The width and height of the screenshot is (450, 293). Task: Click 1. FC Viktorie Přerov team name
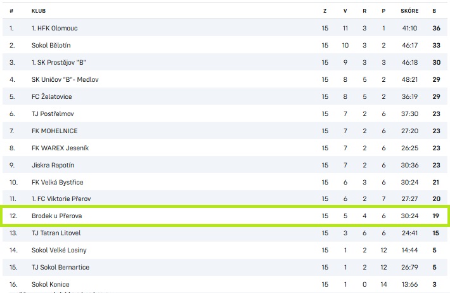tap(61, 200)
